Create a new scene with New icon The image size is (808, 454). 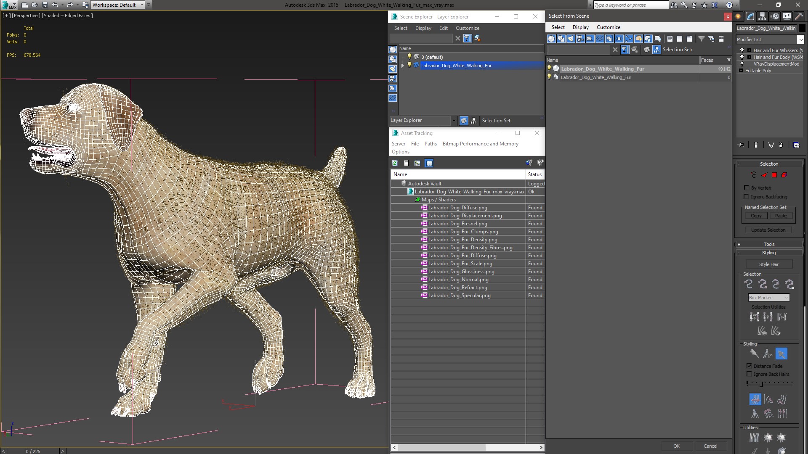pyautogui.click(x=24, y=5)
